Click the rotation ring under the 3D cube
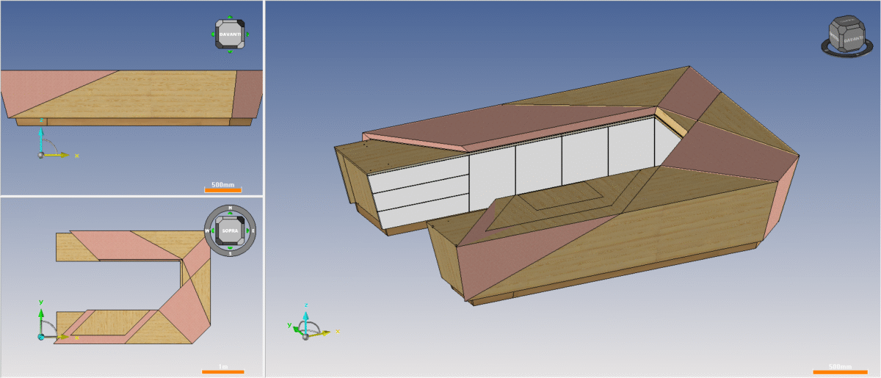This screenshot has height=378, width=881. click(844, 51)
